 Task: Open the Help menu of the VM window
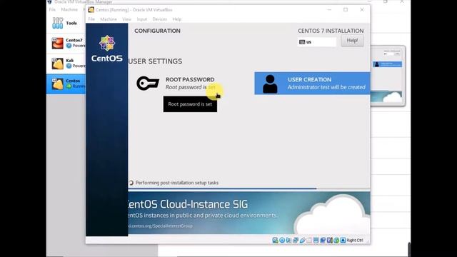pyautogui.click(x=177, y=19)
